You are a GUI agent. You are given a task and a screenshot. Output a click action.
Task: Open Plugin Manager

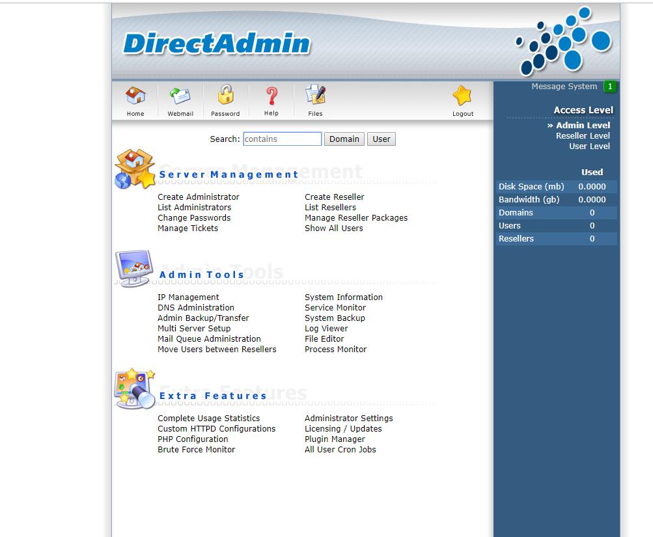(x=335, y=439)
